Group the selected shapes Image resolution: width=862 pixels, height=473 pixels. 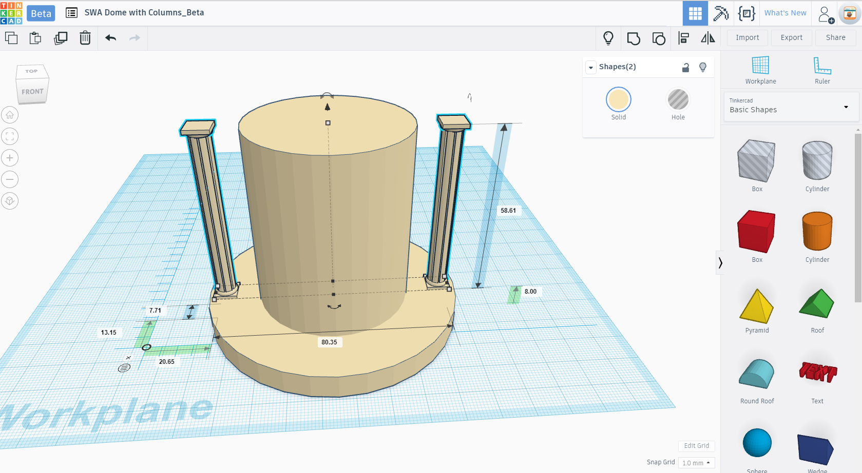tap(634, 38)
